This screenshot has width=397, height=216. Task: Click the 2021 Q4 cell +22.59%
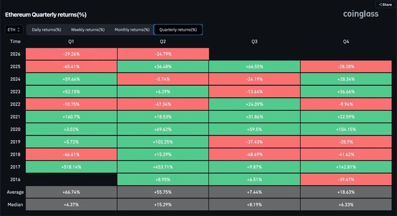coord(346,117)
